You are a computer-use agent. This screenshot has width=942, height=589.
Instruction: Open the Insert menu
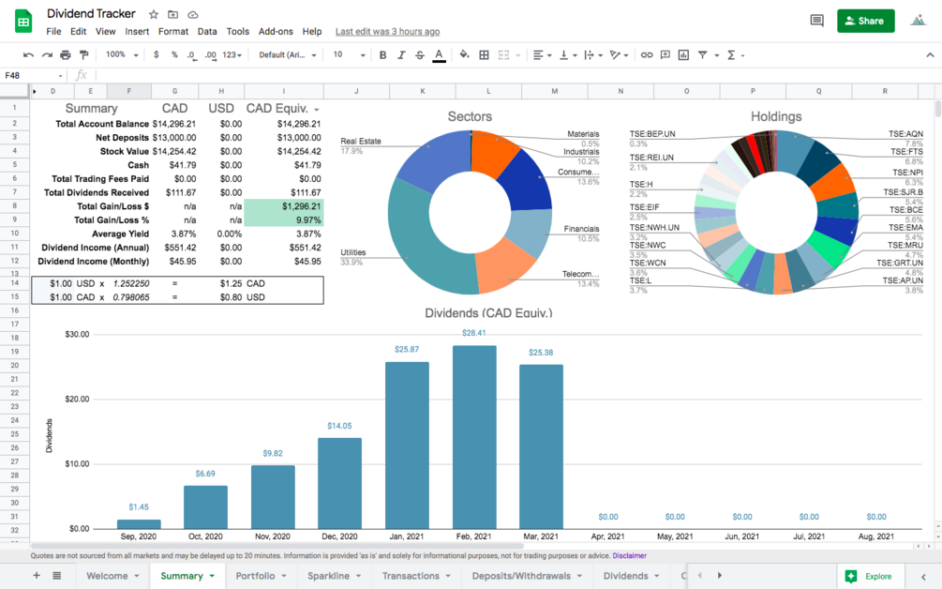pyautogui.click(x=137, y=31)
